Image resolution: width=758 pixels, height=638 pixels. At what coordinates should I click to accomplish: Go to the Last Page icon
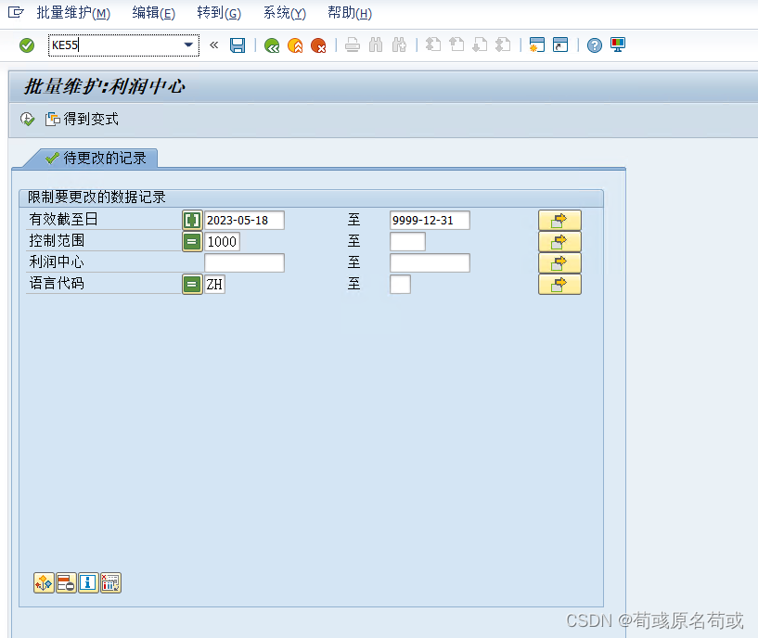point(503,45)
